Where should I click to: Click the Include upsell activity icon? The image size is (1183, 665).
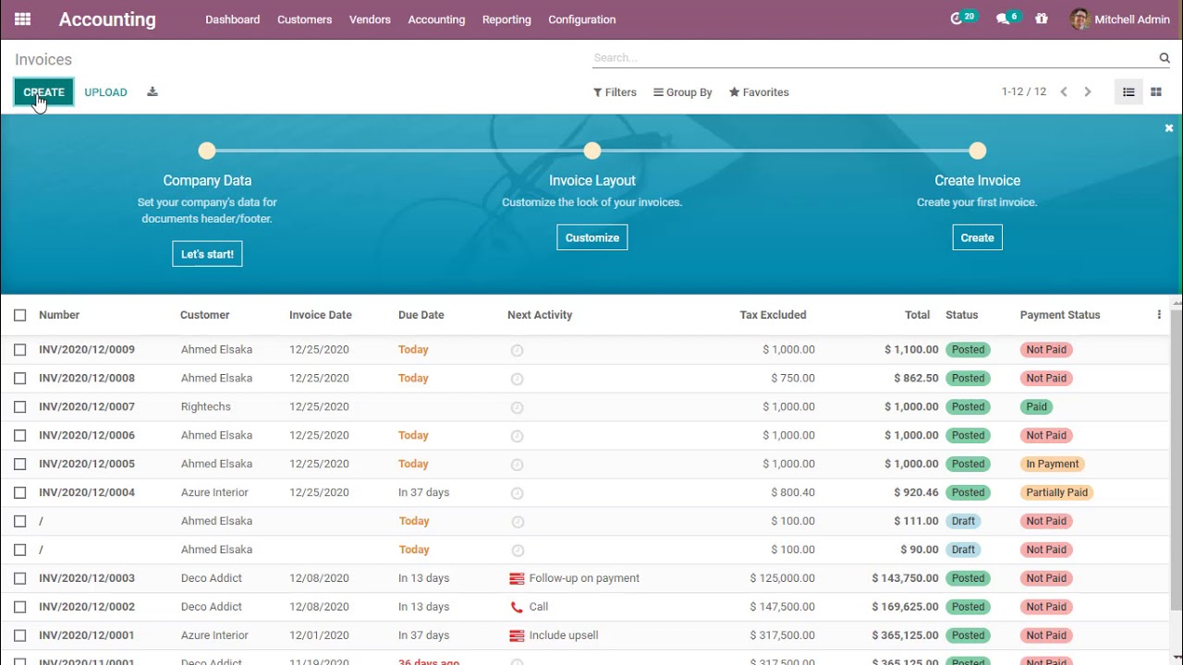tap(517, 635)
